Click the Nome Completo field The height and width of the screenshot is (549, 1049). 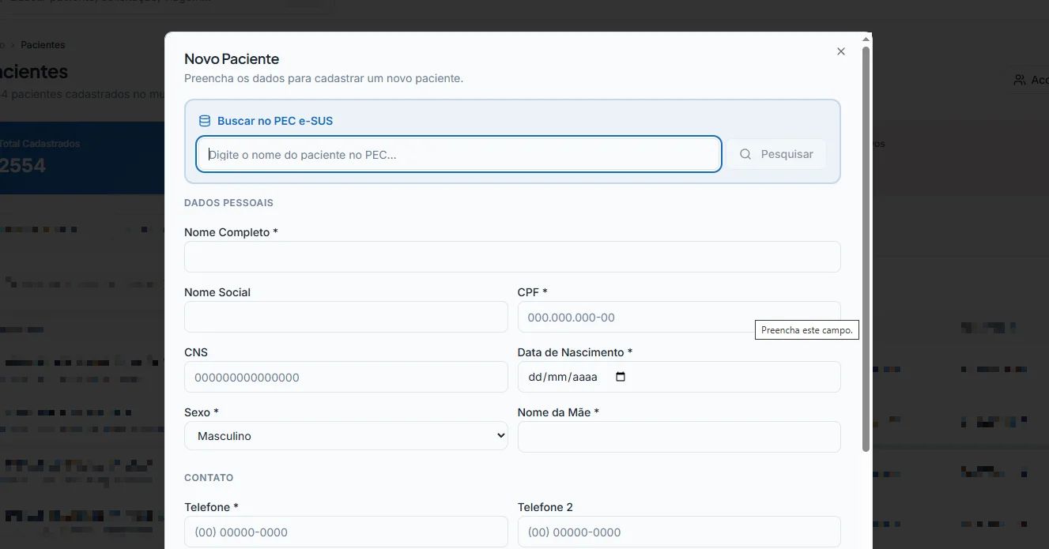pyautogui.click(x=512, y=257)
